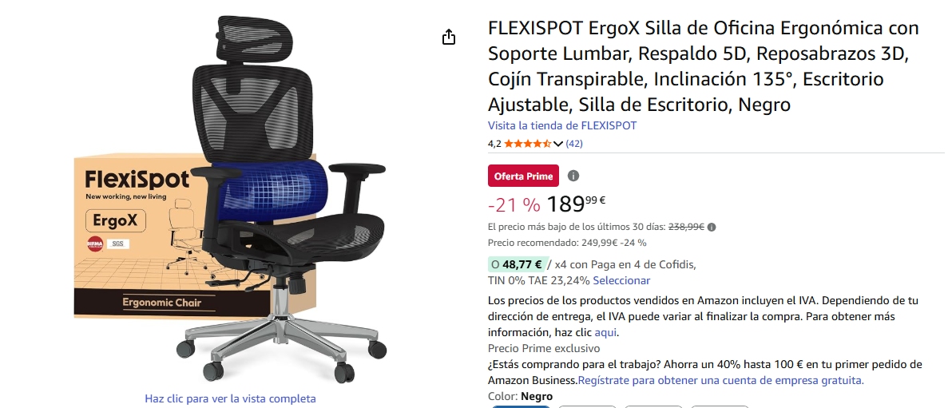The image size is (948, 408).
Task: Open the 42 customer reviews link
Action: click(x=574, y=144)
